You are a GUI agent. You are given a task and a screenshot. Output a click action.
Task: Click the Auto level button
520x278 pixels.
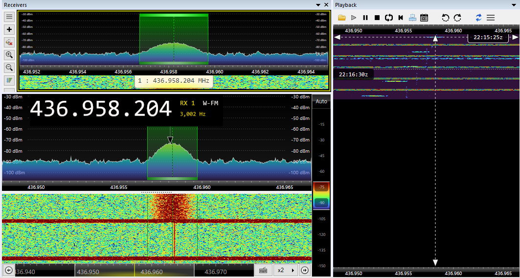(321, 102)
